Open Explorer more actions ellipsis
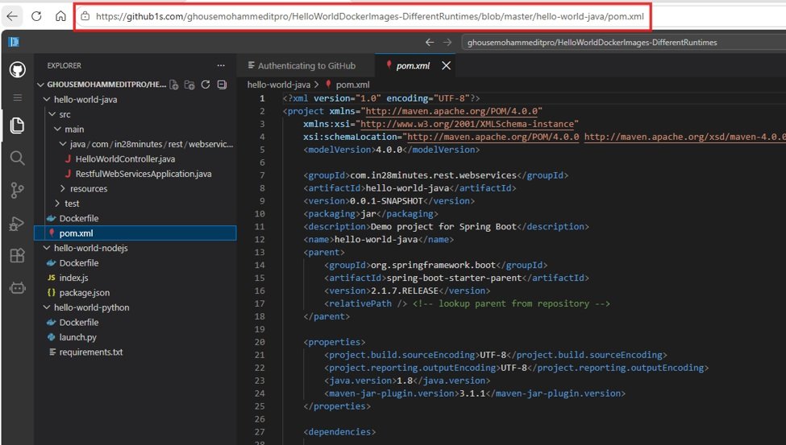Viewport: 786px width, 445px height. pos(221,65)
